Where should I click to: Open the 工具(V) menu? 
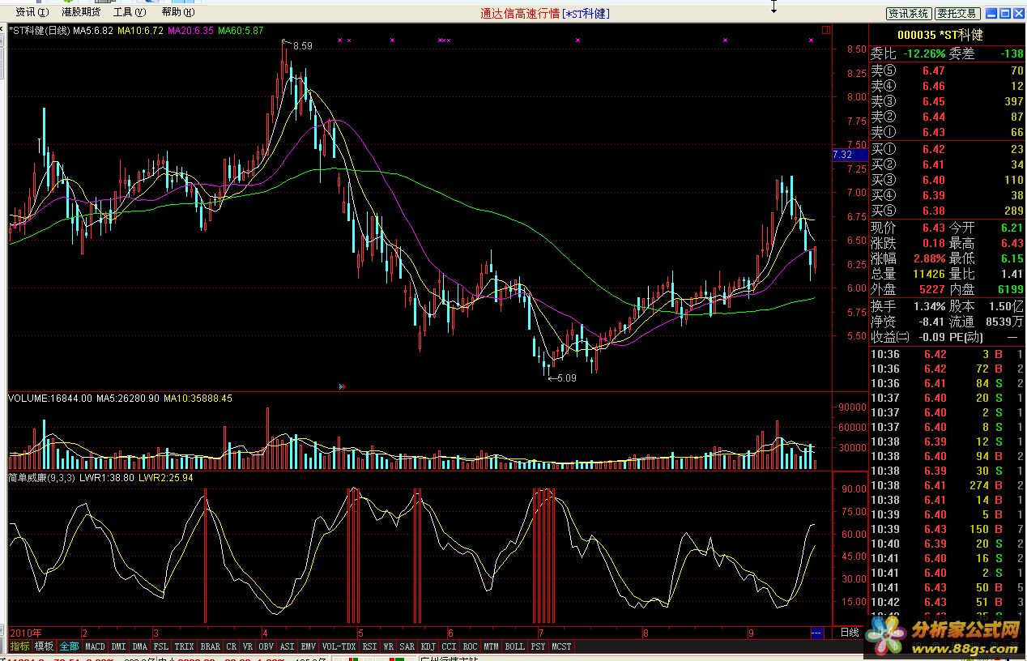130,12
